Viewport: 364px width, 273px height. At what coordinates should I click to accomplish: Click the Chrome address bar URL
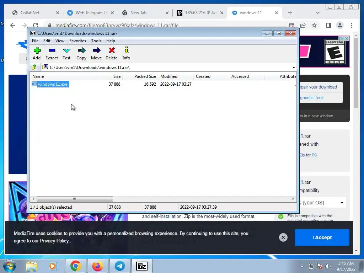117,25
